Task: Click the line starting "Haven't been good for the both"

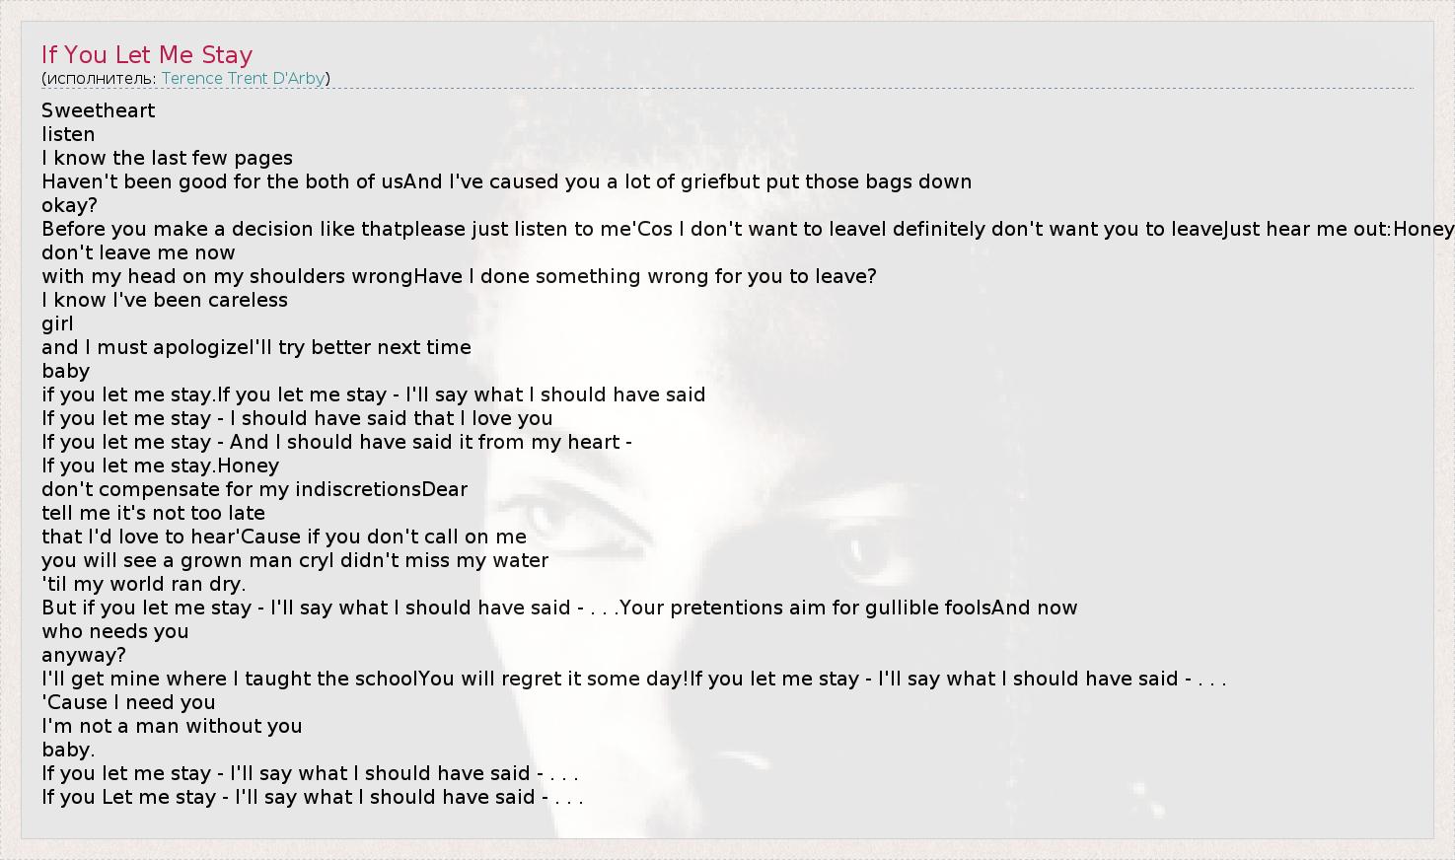Action: 506,181
